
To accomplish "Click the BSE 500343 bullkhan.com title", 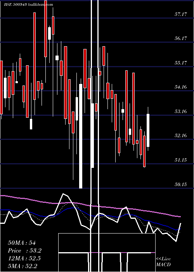I will pos(29,5).
